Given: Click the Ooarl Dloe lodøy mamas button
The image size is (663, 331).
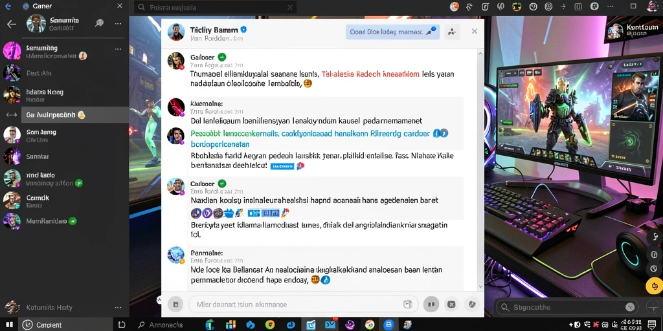Looking at the screenshot, I should [392, 32].
